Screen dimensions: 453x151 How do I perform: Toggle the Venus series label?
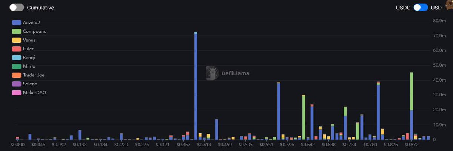coord(29,40)
